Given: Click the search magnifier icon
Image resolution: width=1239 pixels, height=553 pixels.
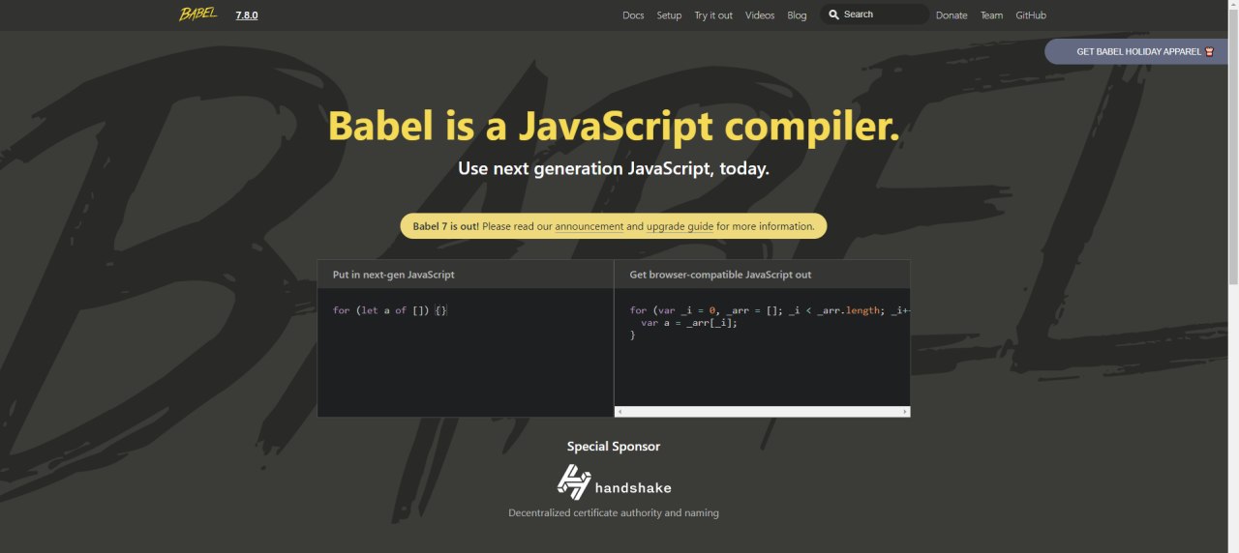Looking at the screenshot, I should coord(833,15).
